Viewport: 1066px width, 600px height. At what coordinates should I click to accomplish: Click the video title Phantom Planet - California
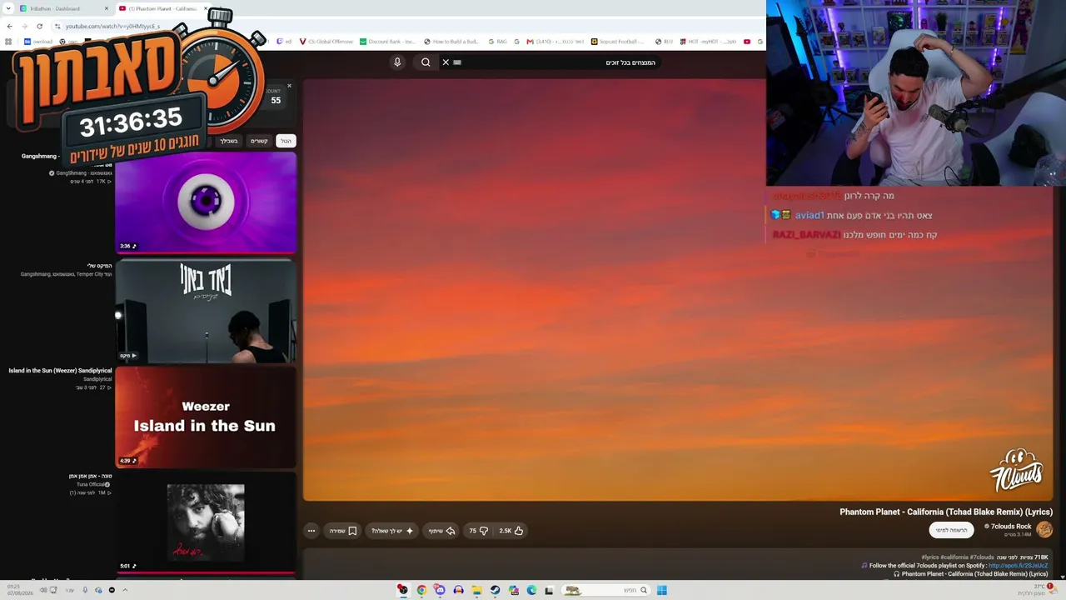[946, 512]
